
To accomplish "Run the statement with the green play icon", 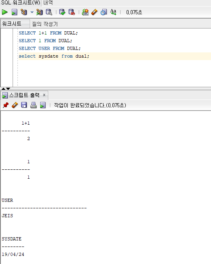I will [x=5, y=12].
